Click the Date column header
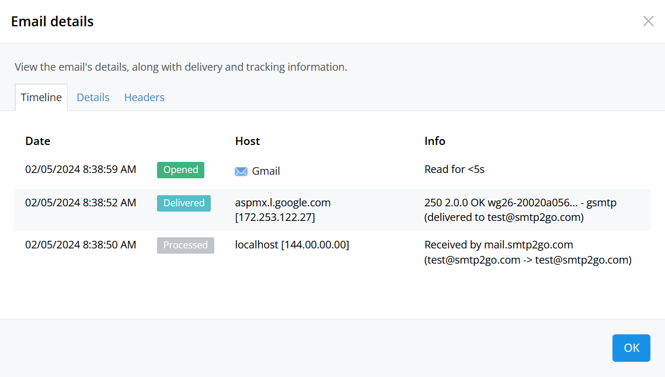This screenshot has width=665, height=377. click(x=38, y=141)
